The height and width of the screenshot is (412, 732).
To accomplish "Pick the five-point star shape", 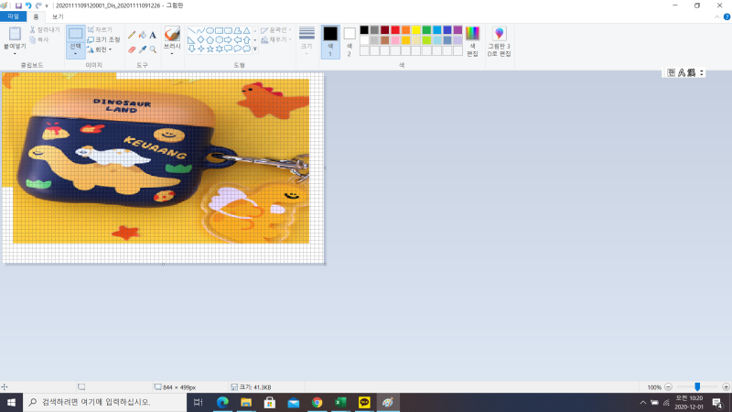I will pyautogui.click(x=210, y=49).
